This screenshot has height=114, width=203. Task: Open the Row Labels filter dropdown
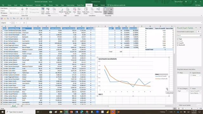click(154, 28)
